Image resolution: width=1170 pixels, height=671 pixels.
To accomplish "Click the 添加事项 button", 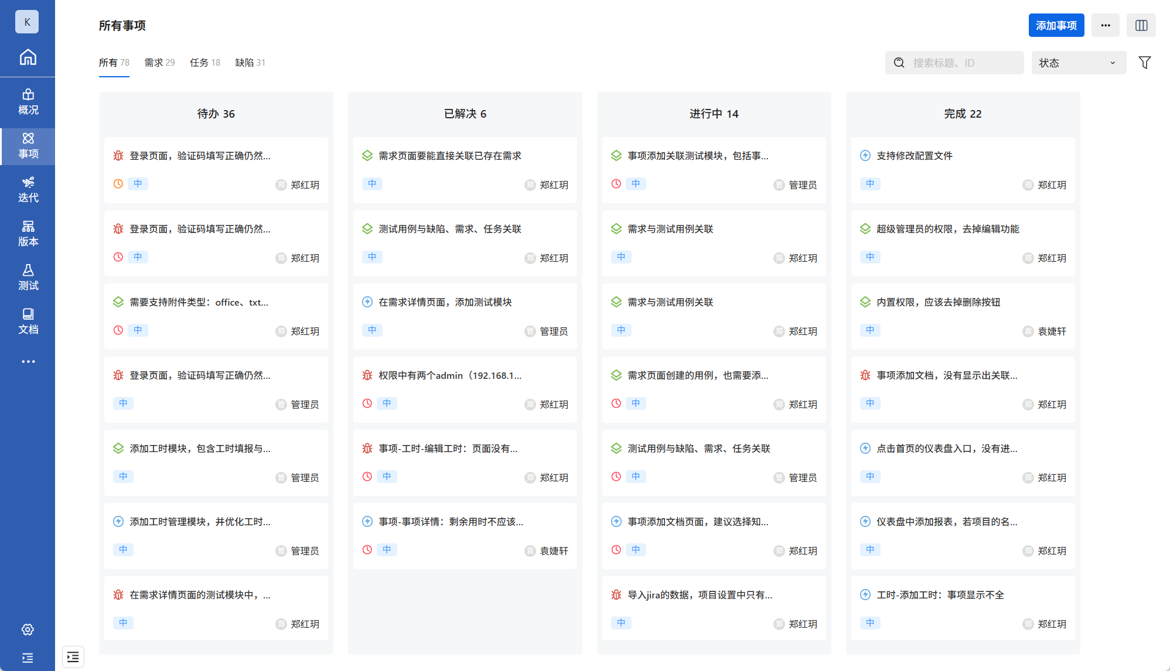I will [1056, 25].
